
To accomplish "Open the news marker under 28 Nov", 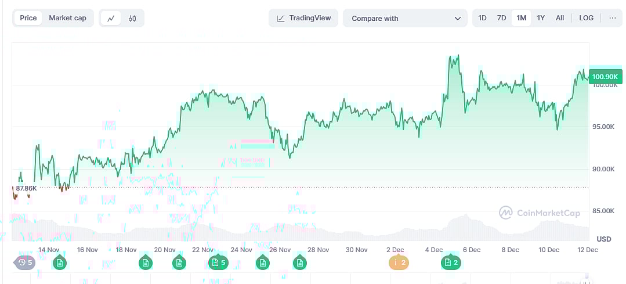I will [299, 263].
